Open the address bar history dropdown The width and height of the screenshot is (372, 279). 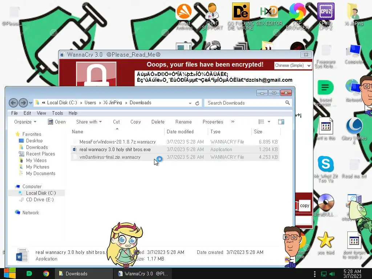coord(190,103)
